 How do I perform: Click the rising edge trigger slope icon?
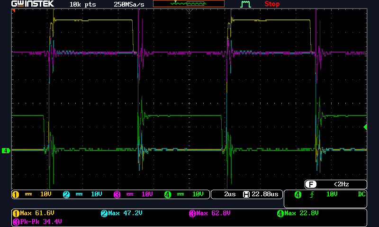coord(312,194)
